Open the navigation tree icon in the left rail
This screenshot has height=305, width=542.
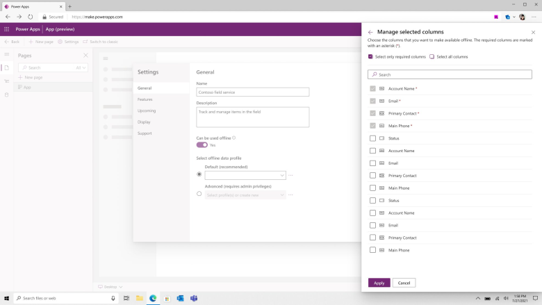pos(6,81)
